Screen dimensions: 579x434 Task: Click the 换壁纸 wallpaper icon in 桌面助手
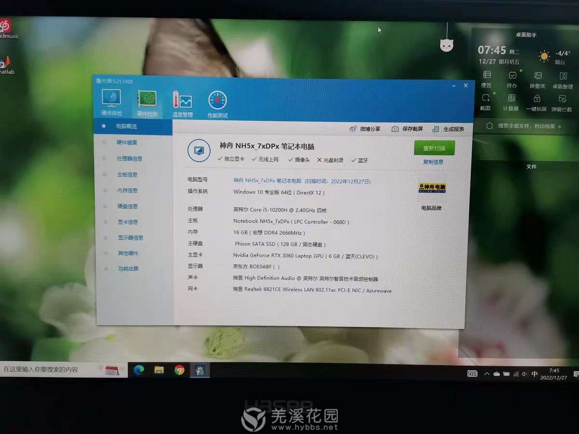pos(538,76)
